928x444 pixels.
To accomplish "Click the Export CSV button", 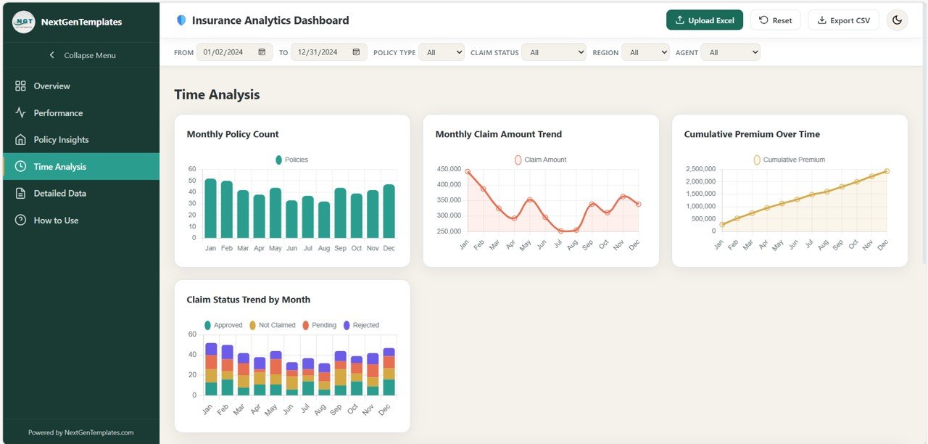I will click(843, 20).
